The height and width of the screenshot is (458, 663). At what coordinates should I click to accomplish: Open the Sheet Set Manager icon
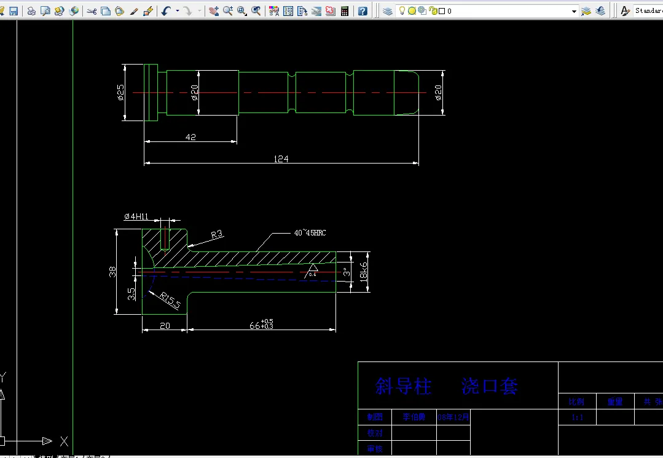316,11
